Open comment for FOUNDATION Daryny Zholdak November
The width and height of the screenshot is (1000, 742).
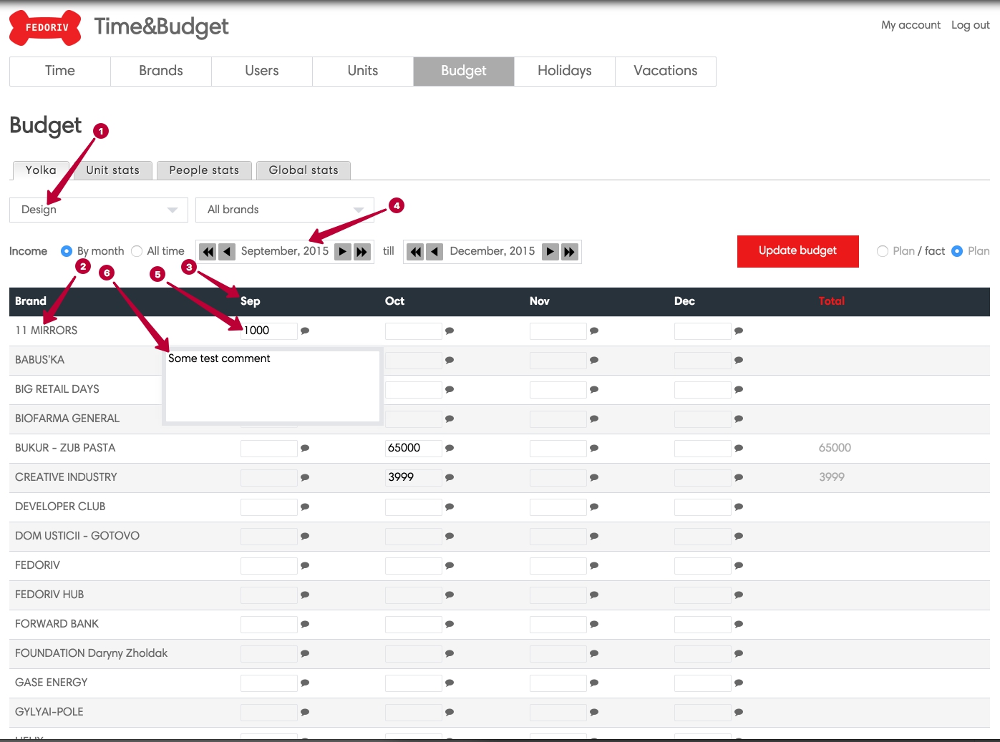pyautogui.click(x=594, y=653)
